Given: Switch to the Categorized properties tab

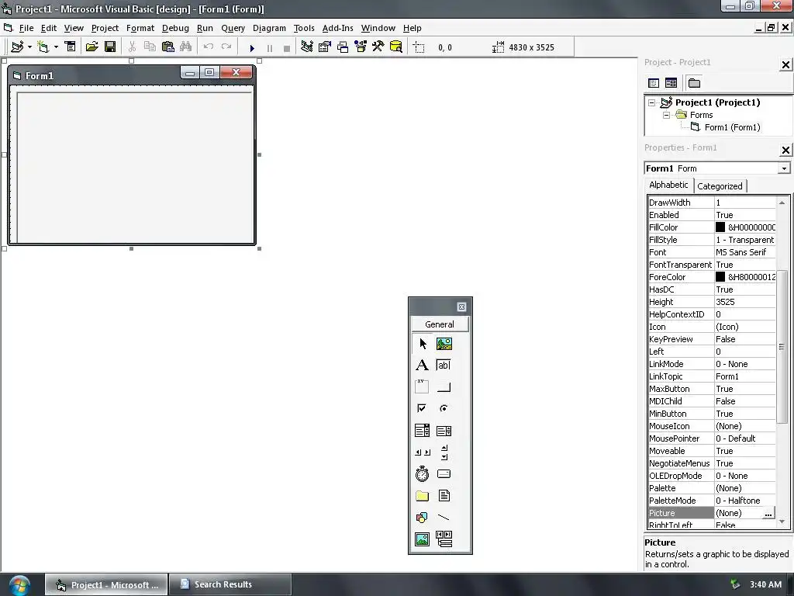Looking at the screenshot, I should [720, 186].
